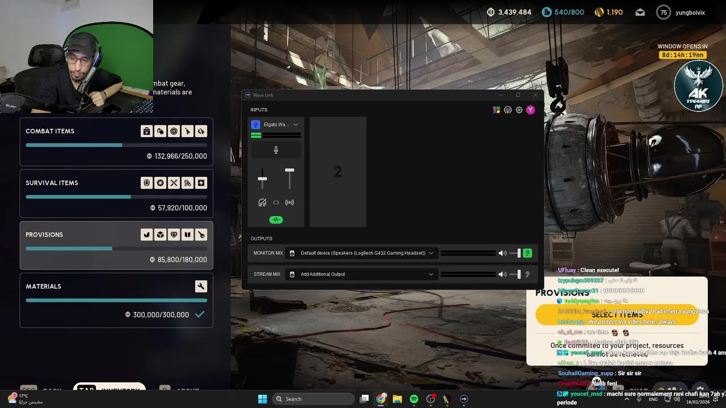Open the yungboivix player profile
This screenshot has height=408, width=726.
(x=681, y=12)
